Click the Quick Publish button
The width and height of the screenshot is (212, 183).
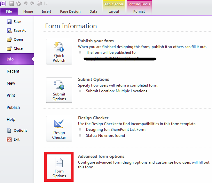[59, 52]
